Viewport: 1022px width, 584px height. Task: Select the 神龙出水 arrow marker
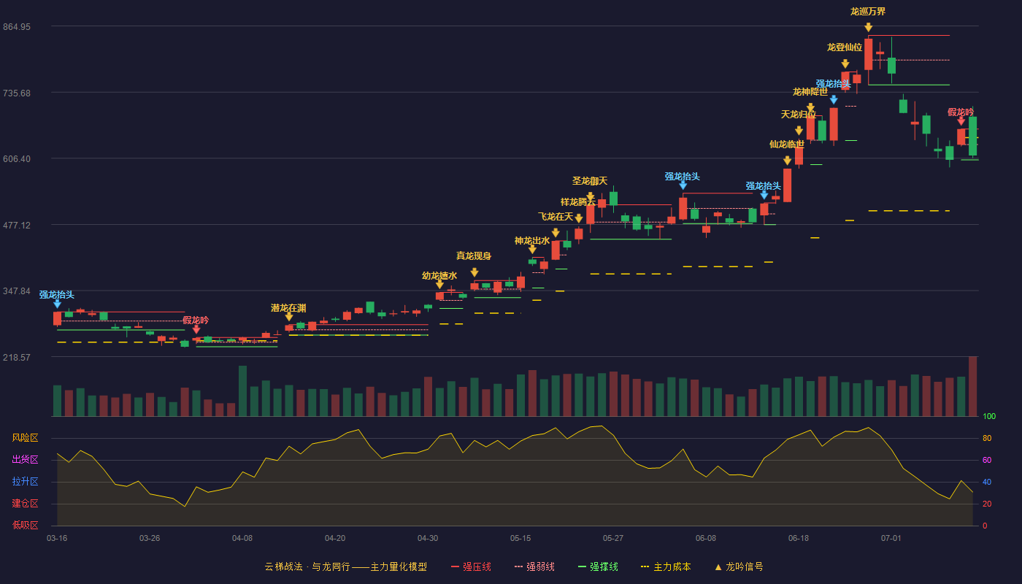[532, 249]
